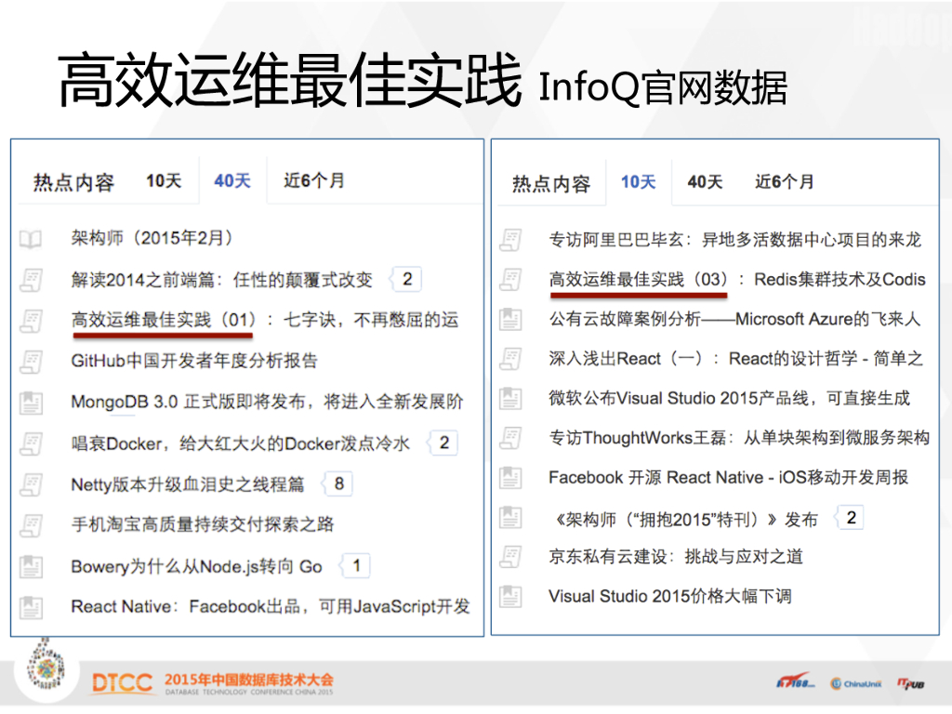Open 手机淘宝高质量持续交付探索之路 link
The width and height of the screenshot is (952, 714).
203,524
